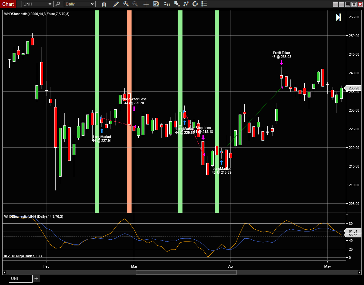Click the Mar date axis label
This screenshot has width=364, height=285.
coord(134,266)
